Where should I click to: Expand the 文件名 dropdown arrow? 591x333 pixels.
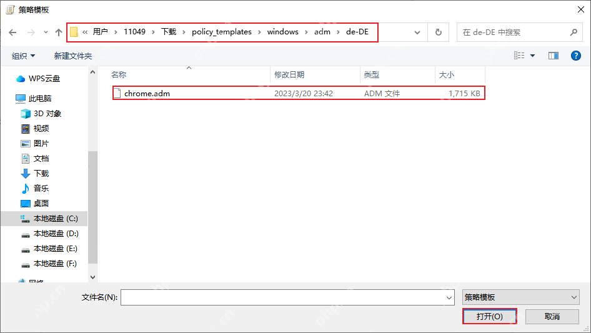[x=449, y=297]
